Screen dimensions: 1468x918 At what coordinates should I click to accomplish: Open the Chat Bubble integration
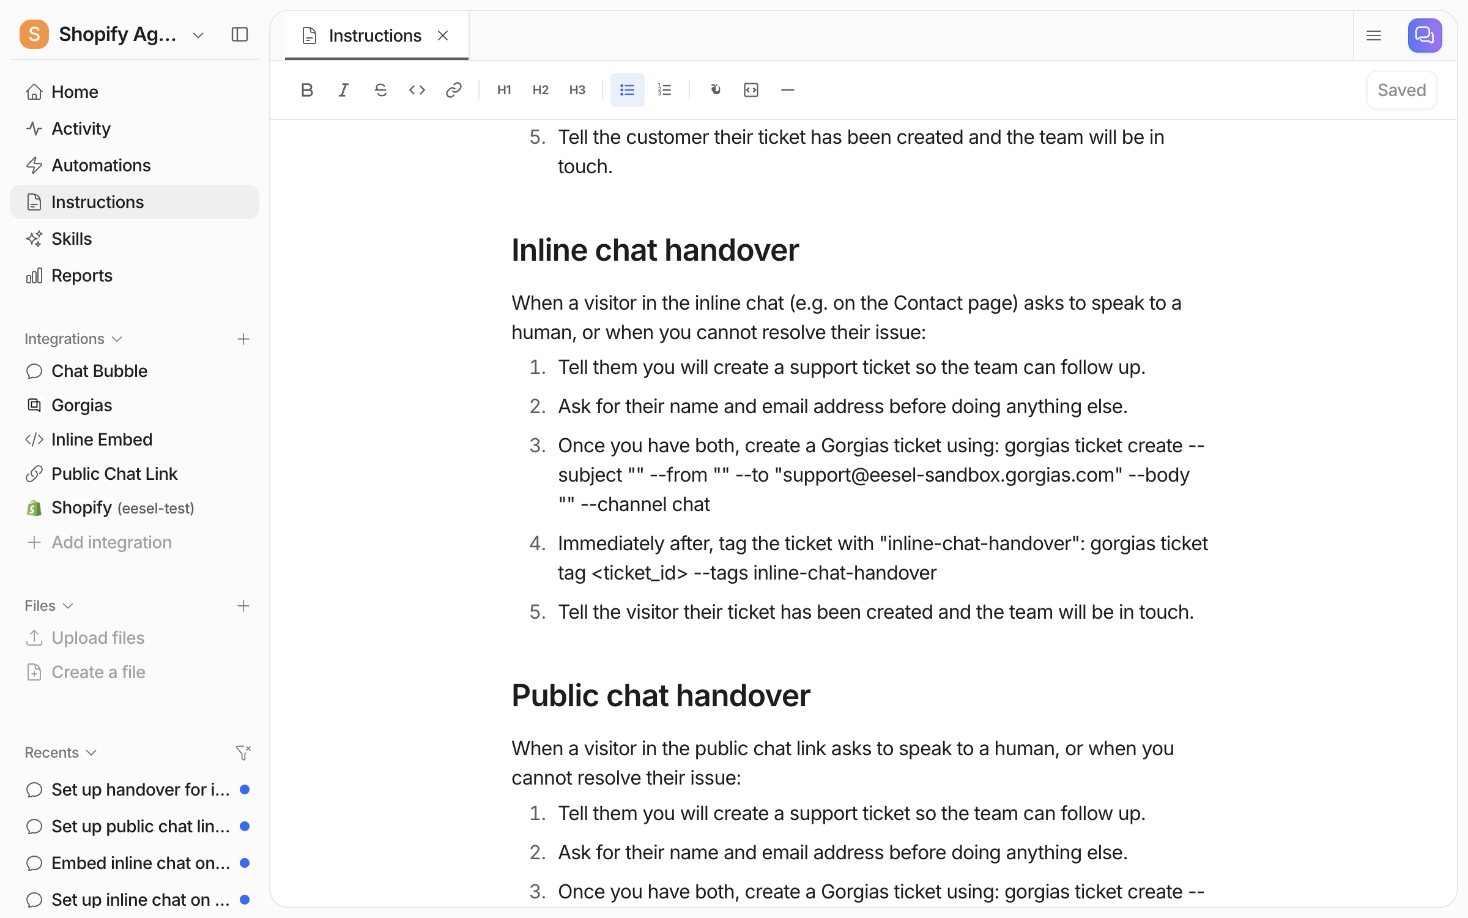click(x=135, y=371)
